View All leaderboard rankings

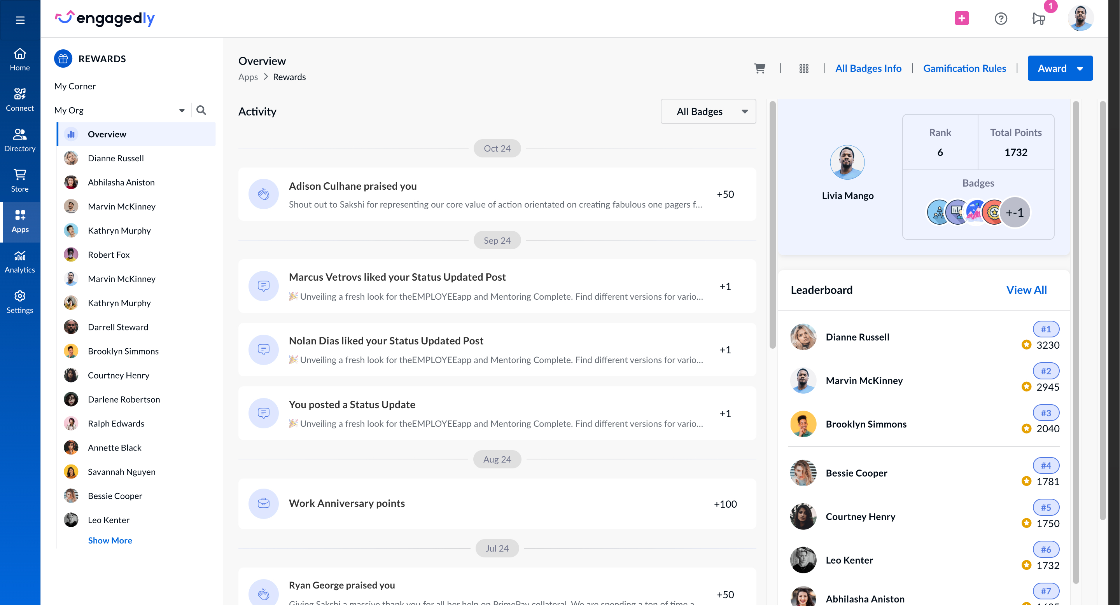click(x=1026, y=290)
